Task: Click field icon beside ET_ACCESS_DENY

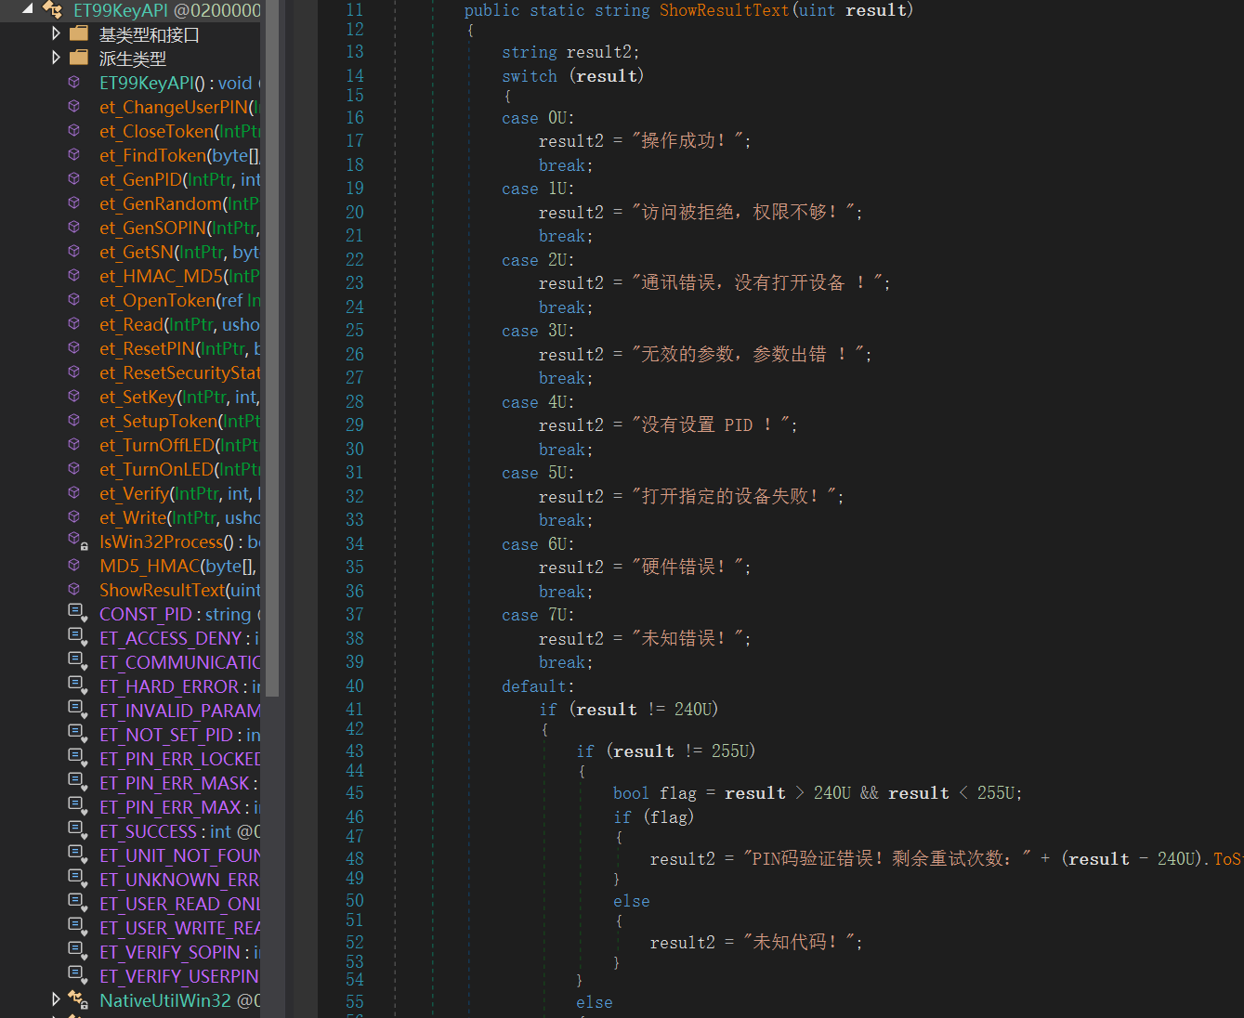Action: click(77, 637)
